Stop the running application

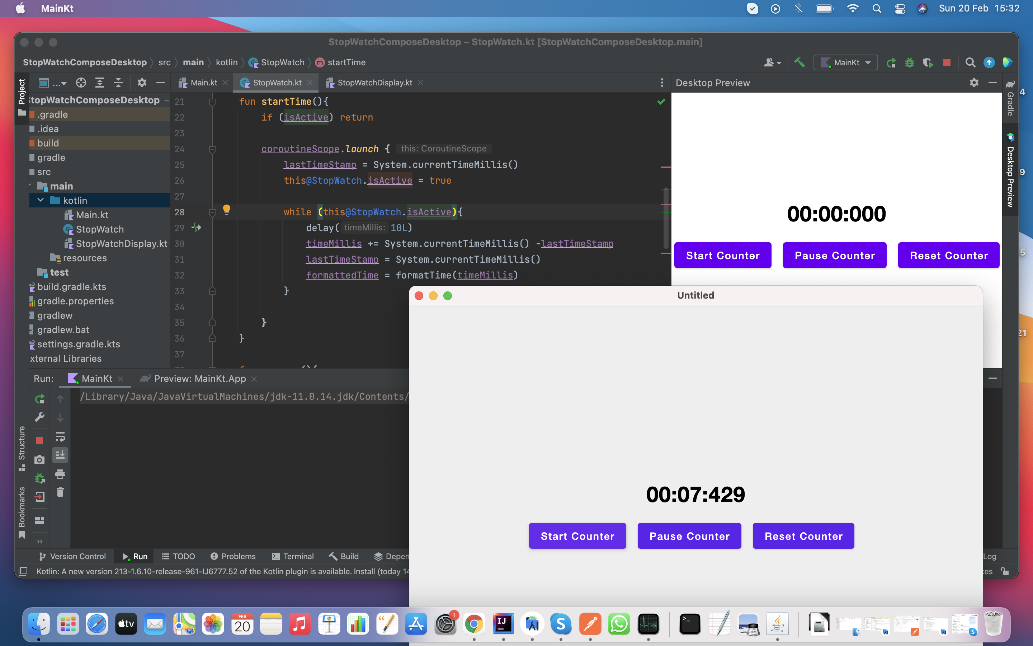[946, 62]
